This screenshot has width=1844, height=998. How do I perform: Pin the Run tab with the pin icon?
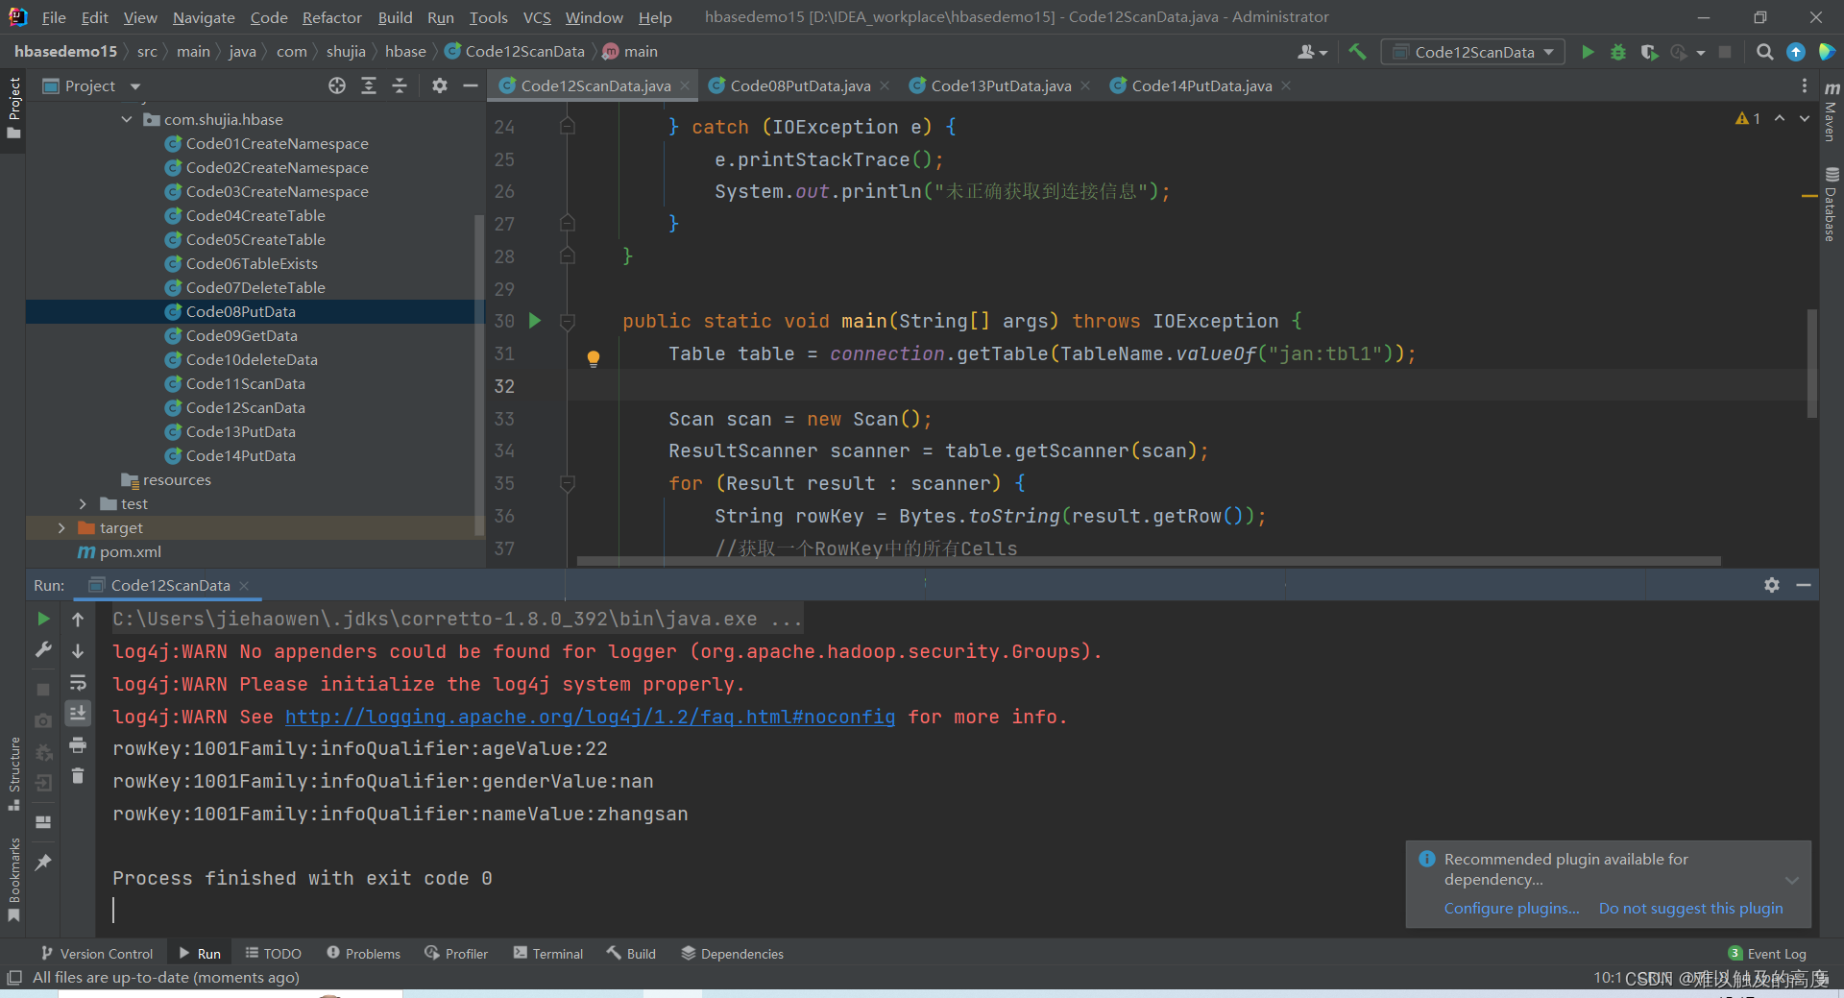point(43,862)
